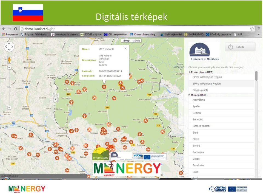Select Bled municipality

coord(221,133)
